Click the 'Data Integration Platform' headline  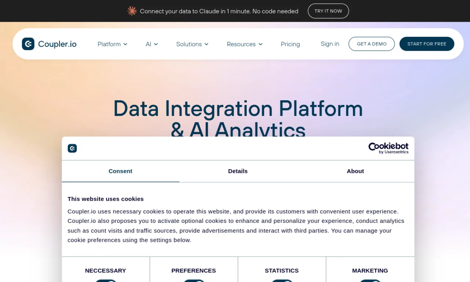238,108
